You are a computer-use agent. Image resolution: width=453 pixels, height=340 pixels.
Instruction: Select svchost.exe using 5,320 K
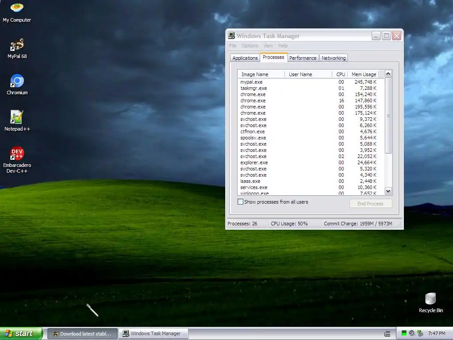311,169
